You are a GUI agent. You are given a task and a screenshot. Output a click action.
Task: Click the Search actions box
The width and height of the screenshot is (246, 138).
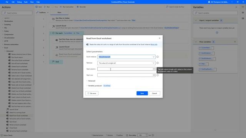17,13
